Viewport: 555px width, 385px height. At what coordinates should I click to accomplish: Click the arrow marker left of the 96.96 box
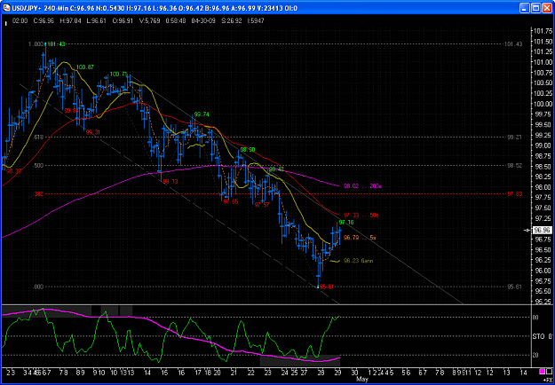(528, 230)
